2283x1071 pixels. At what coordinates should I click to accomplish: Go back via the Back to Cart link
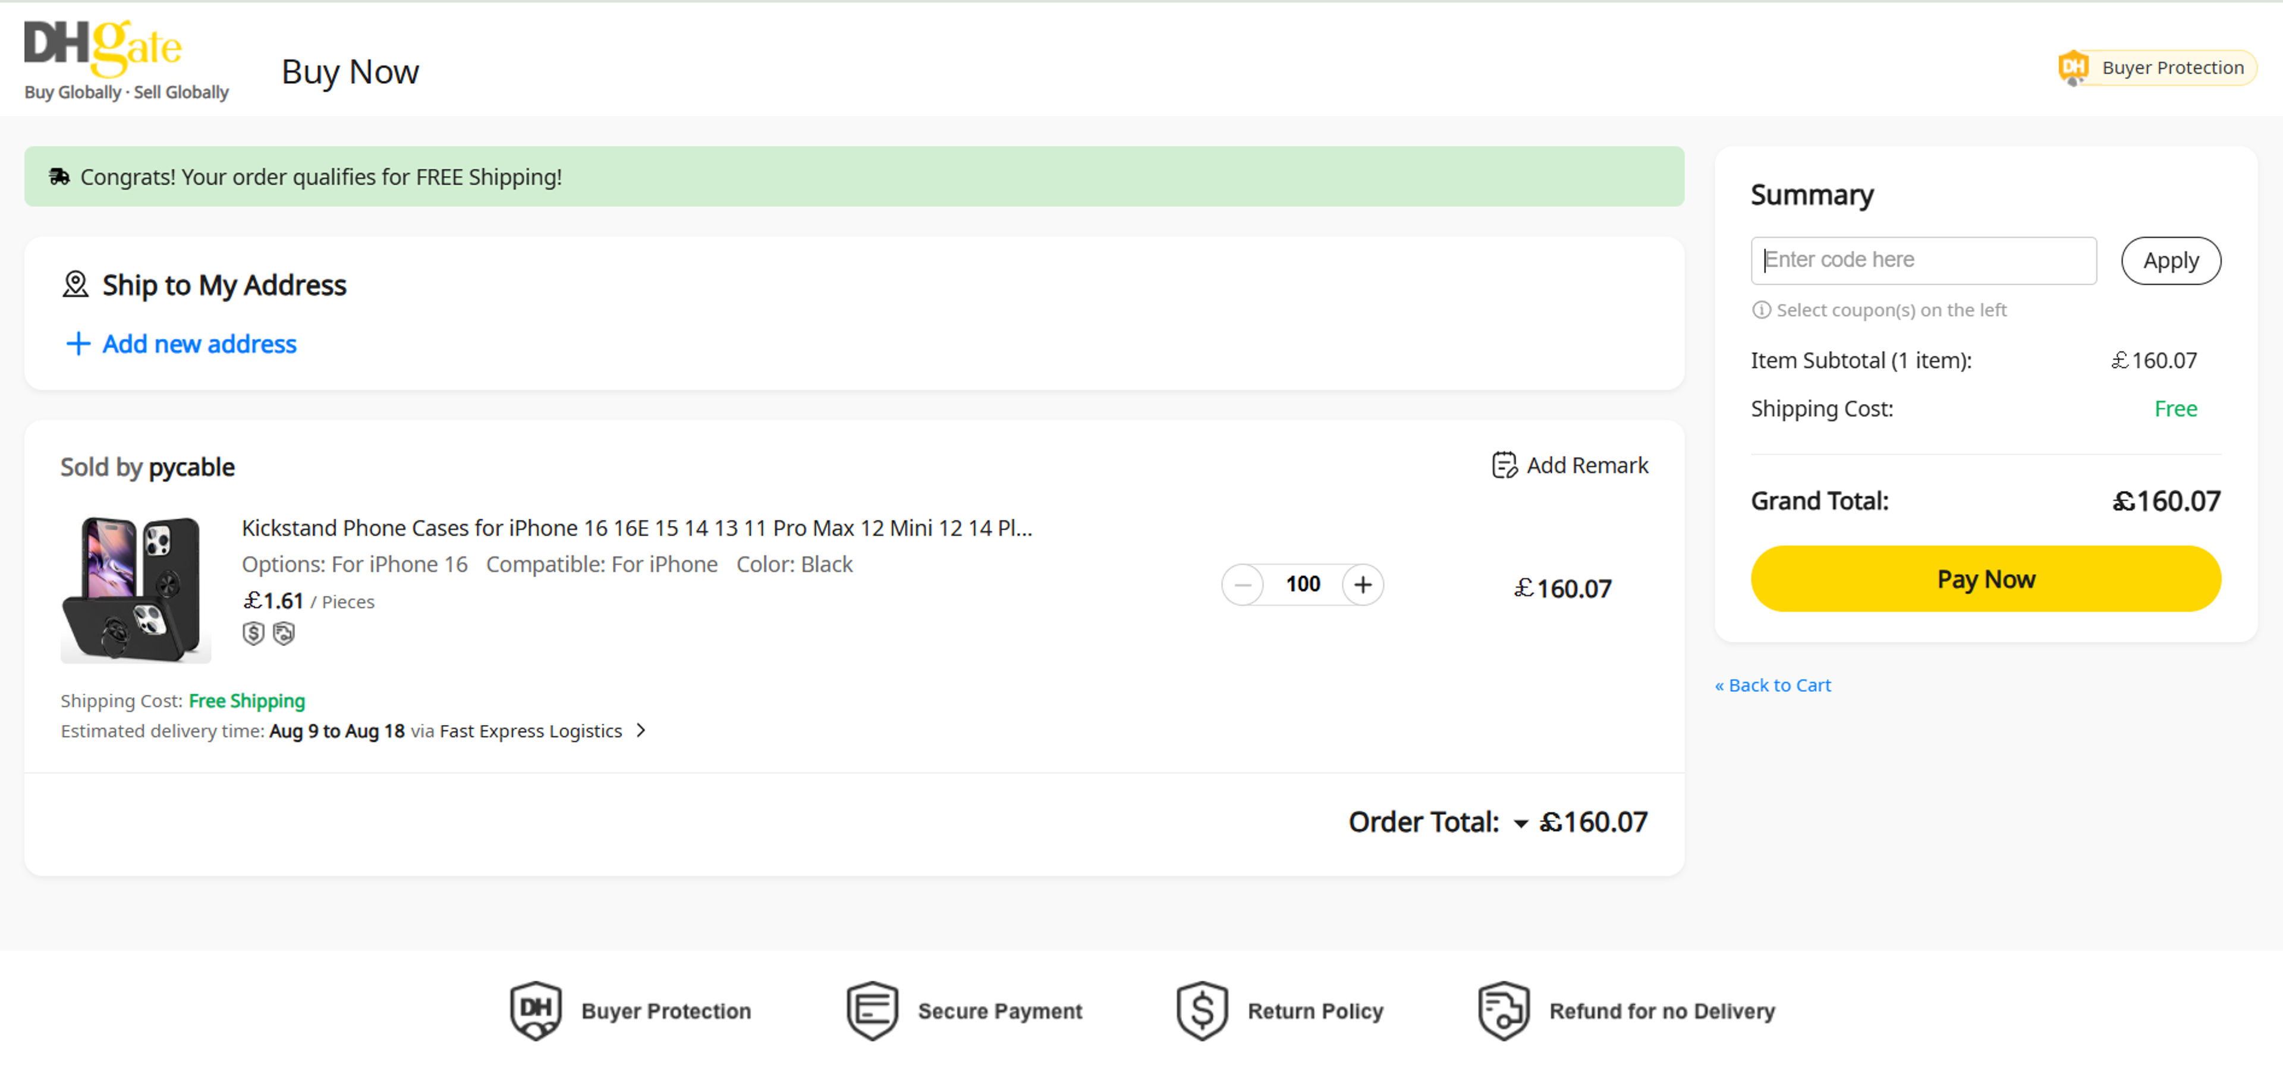(x=1772, y=685)
